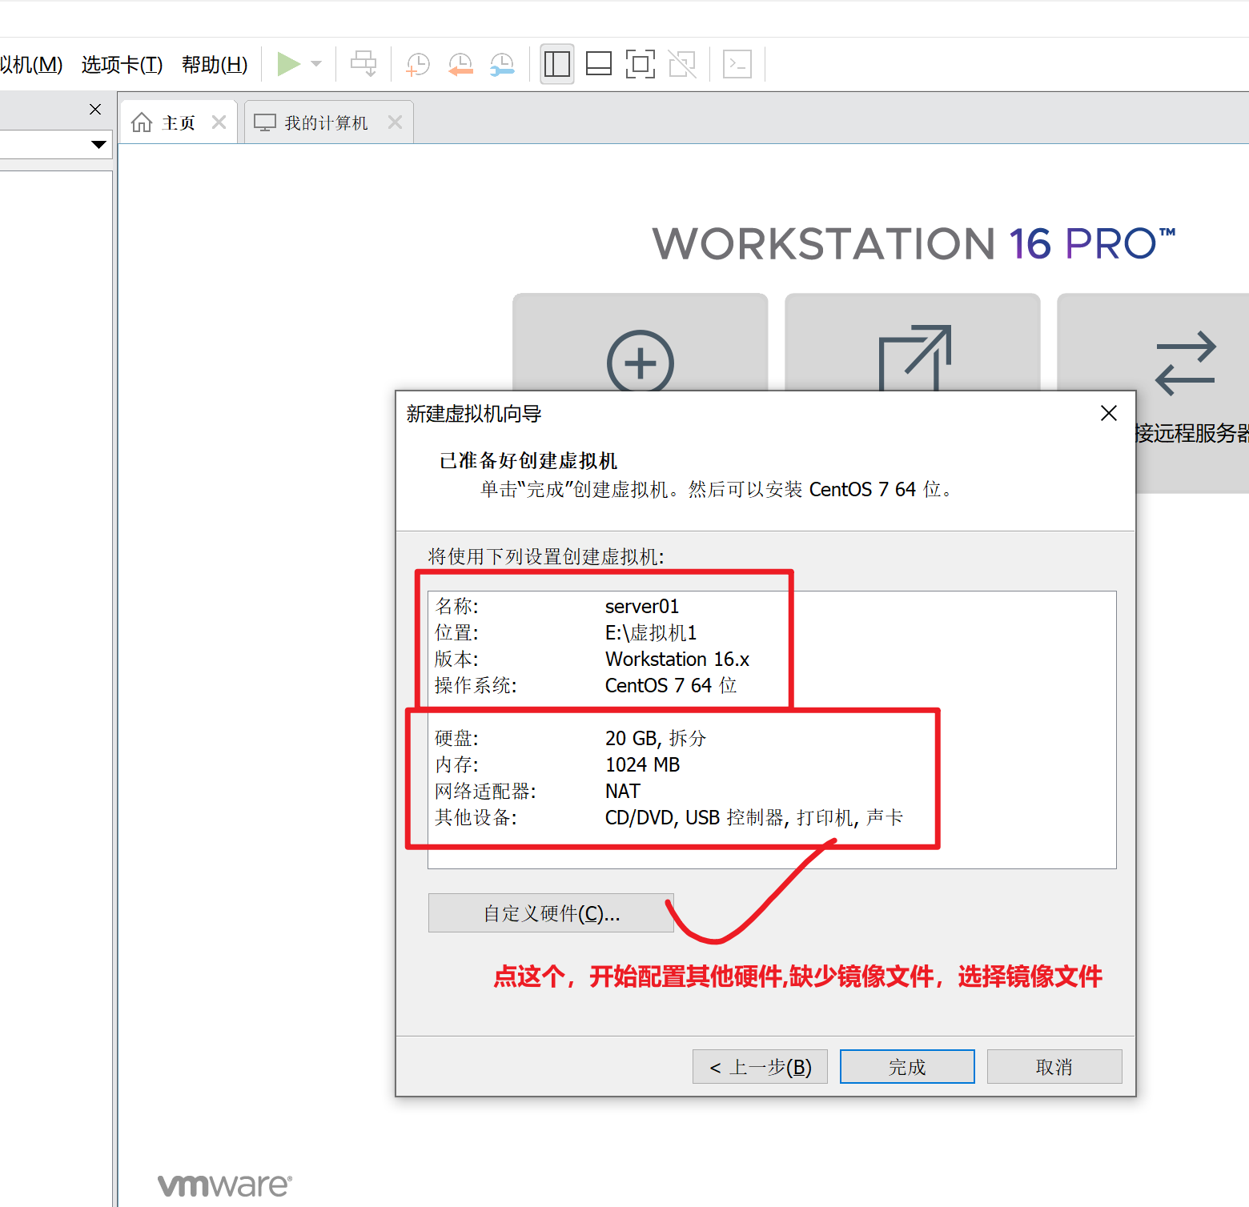Screen dimensions: 1249x1207
Task: Click the create new virtual machine plus icon
Action: coord(641,363)
